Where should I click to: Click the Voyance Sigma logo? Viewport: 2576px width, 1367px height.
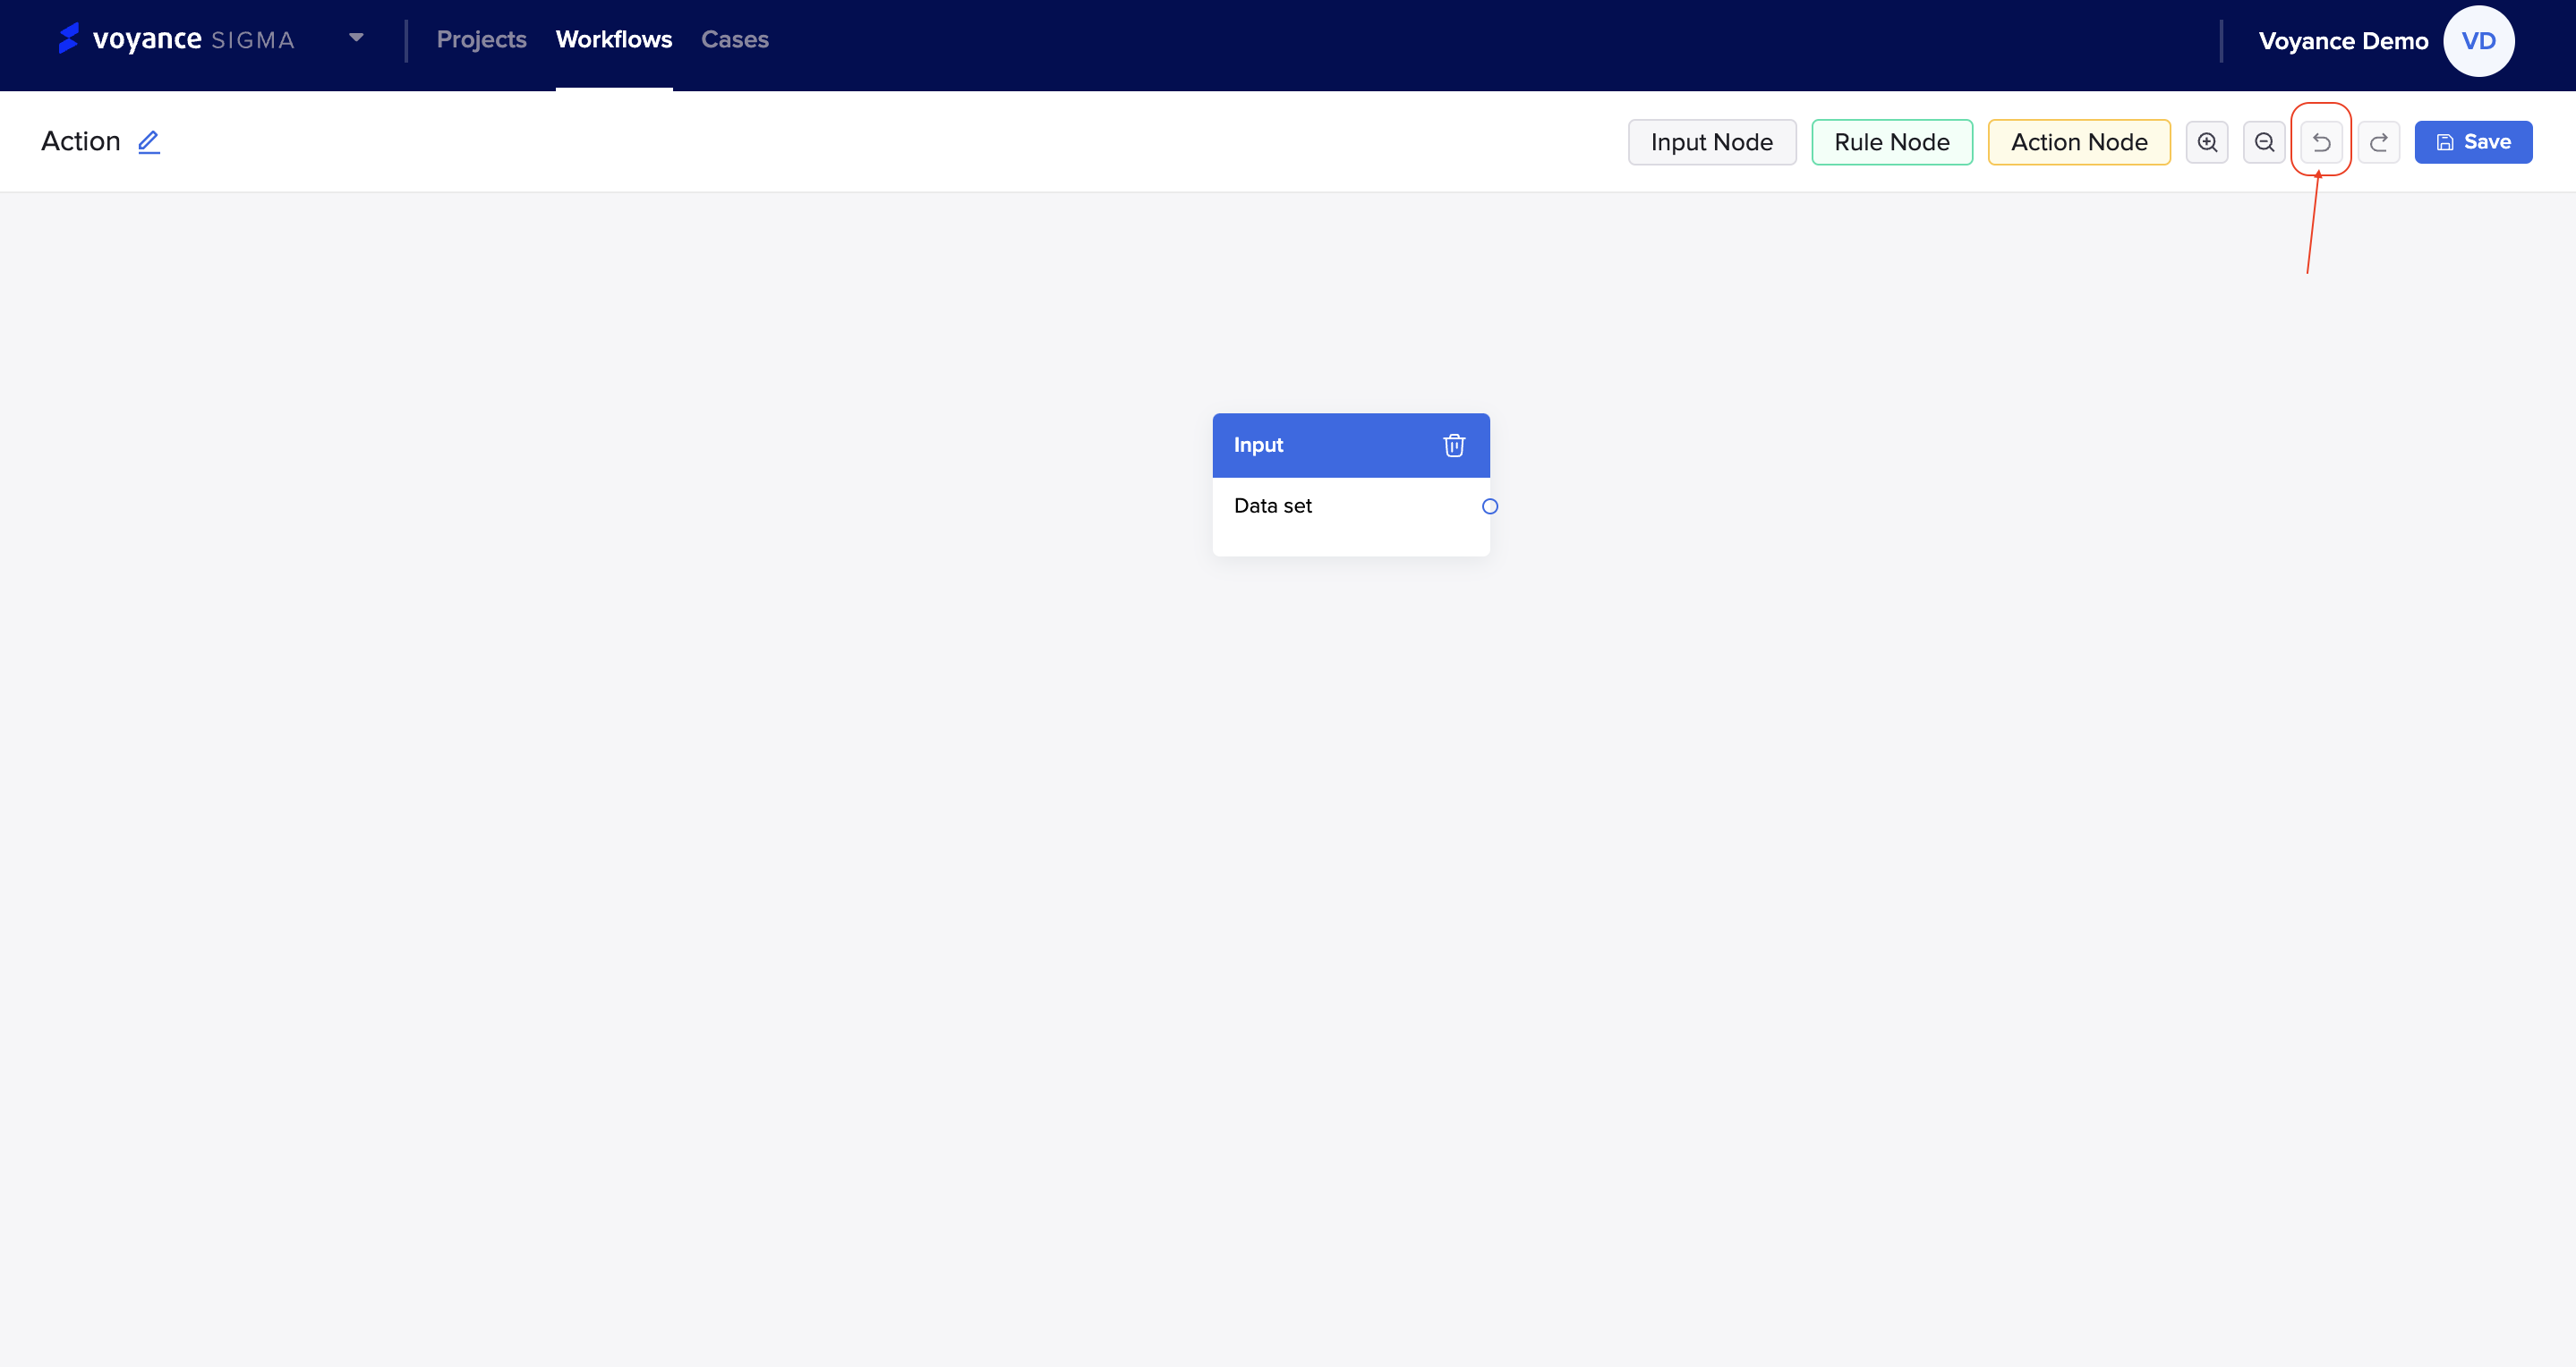click(177, 39)
